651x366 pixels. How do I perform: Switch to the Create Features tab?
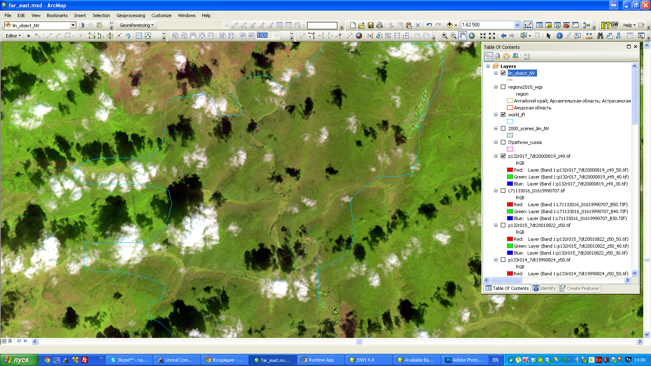579,288
